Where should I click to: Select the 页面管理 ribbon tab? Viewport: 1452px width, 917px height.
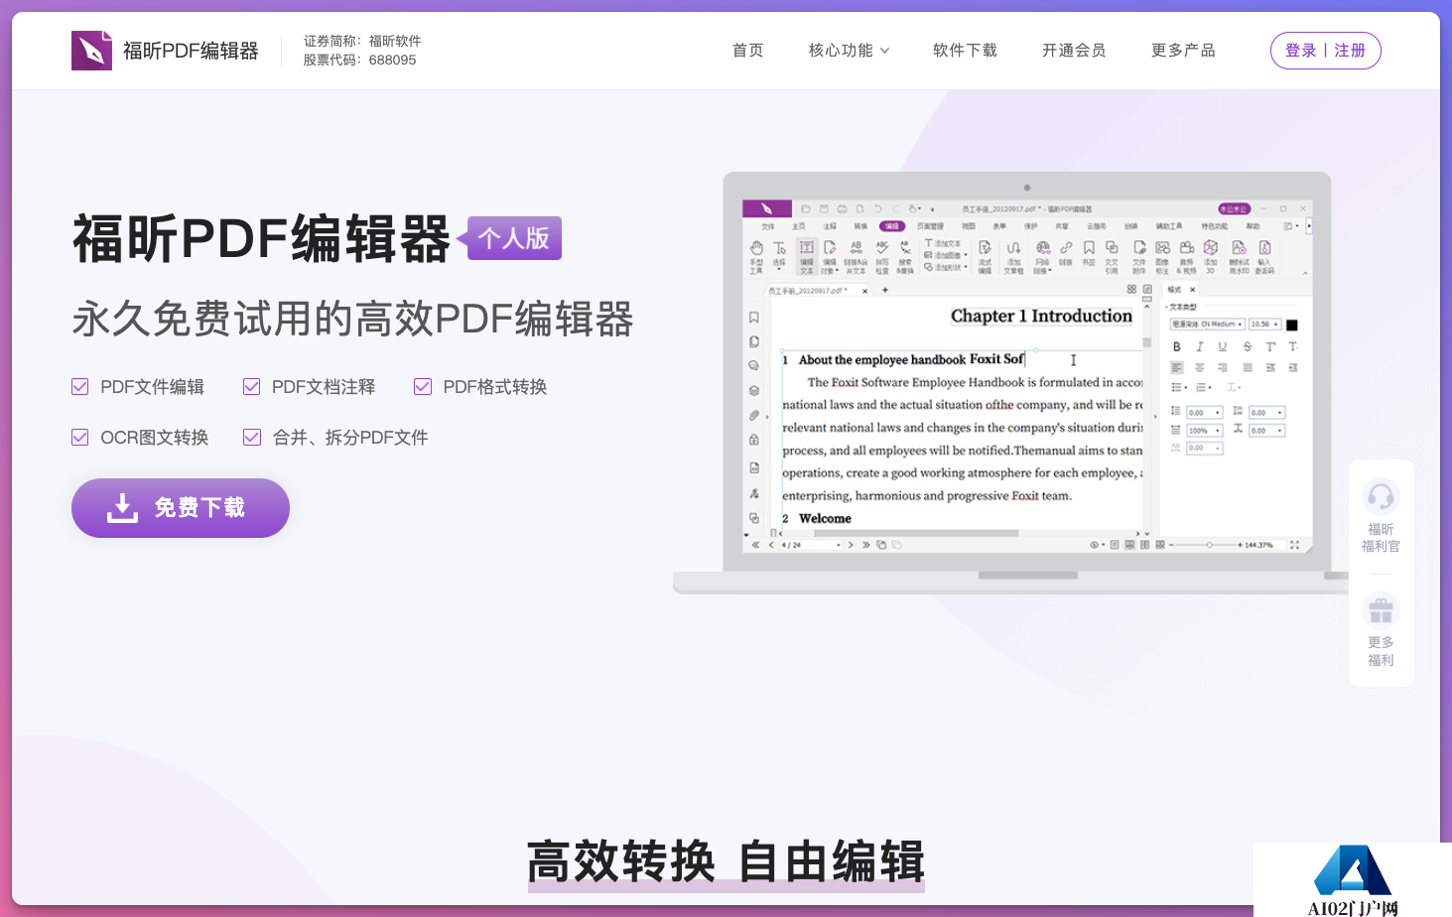(x=930, y=226)
